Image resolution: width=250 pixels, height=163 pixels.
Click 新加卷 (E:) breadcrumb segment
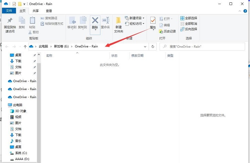click(61, 46)
